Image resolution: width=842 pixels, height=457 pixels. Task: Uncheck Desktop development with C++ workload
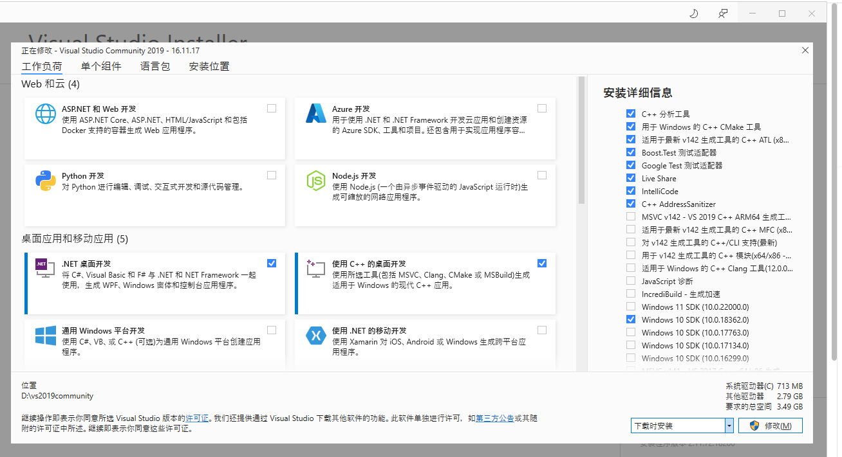coord(542,263)
